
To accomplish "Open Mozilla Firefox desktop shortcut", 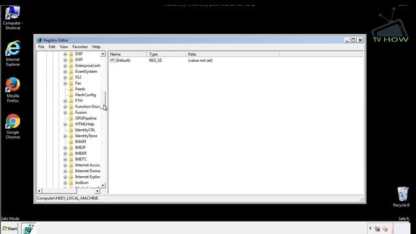I will point(12,90).
